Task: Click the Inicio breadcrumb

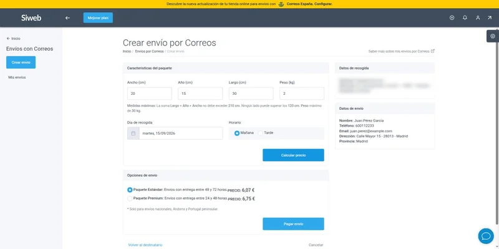Action: click(127, 51)
